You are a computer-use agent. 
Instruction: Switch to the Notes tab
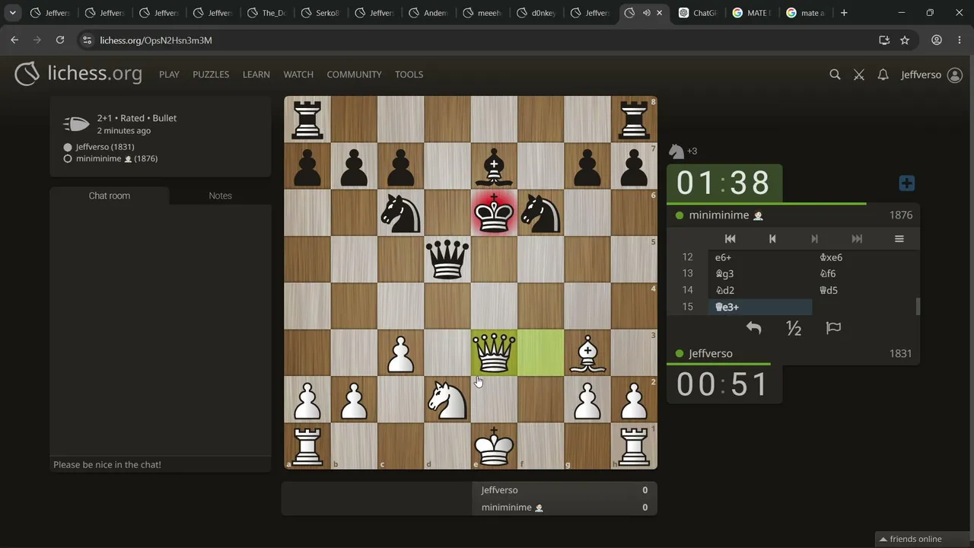(x=221, y=196)
